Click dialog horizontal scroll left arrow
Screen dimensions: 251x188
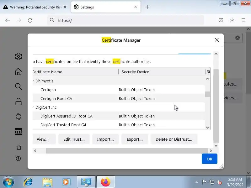[35, 151]
